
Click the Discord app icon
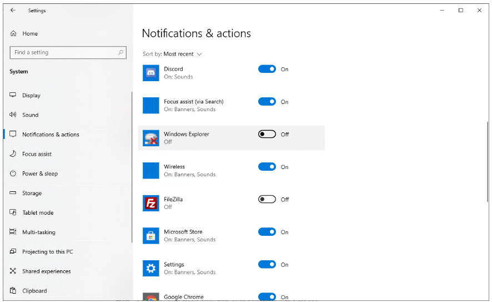pos(150,73)
